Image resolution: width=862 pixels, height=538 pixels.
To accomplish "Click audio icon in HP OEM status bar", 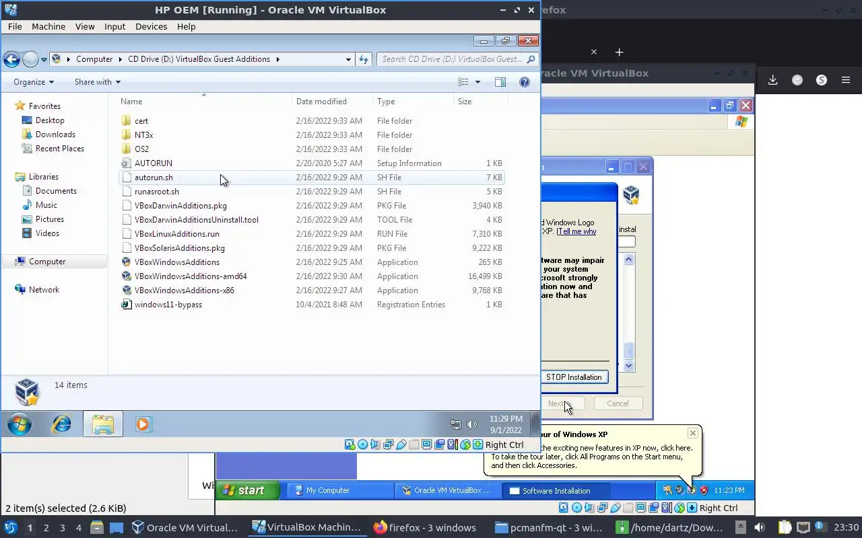I will pos(375,445).
